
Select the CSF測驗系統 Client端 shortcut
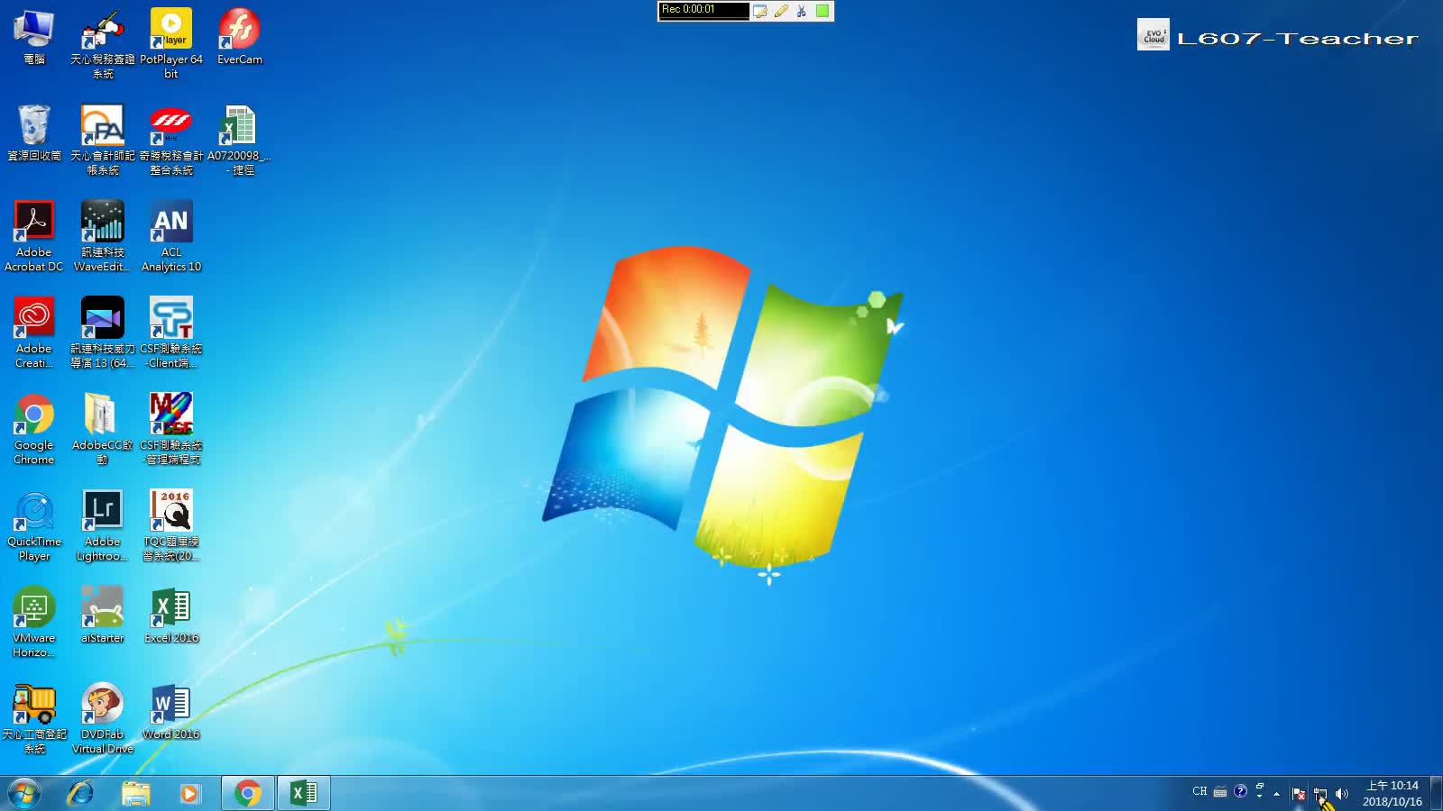click(x=171, y=333)
